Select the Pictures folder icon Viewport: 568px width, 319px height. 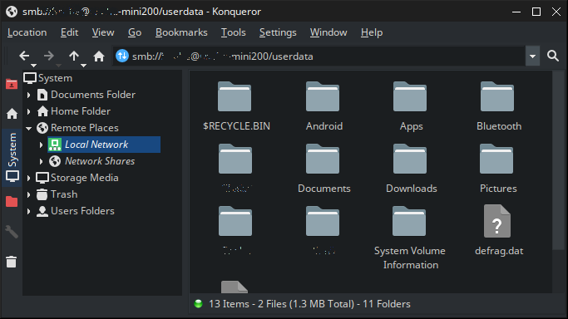496,159
